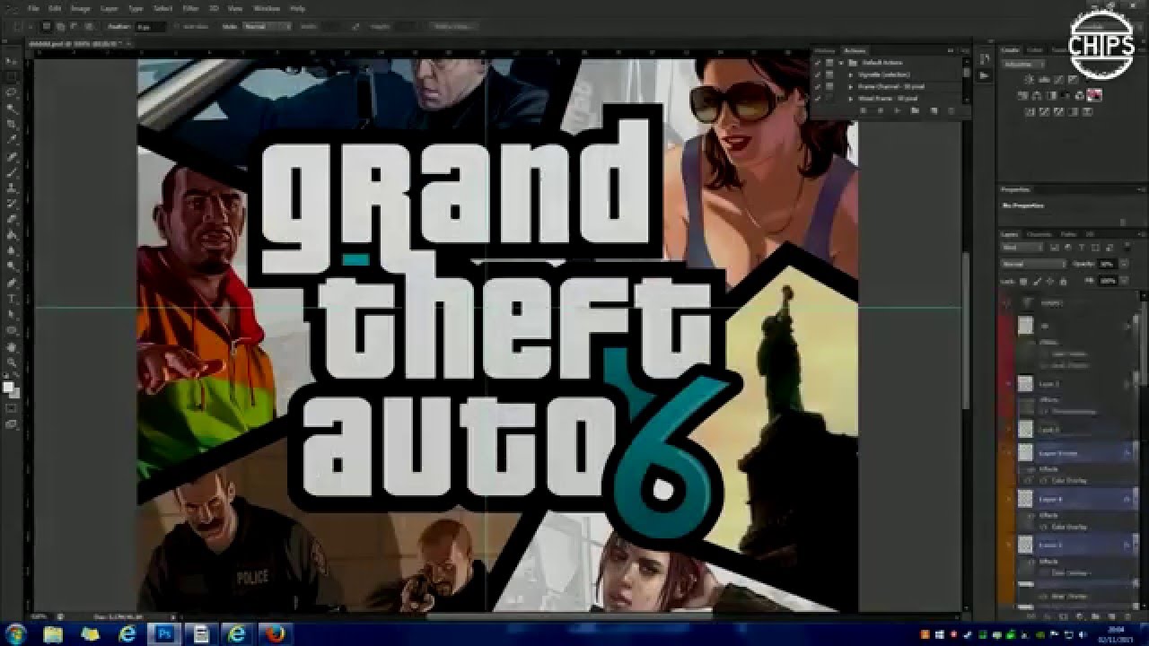
Task: Add a Levels adjustment
Action: [x=1044, y=79]
